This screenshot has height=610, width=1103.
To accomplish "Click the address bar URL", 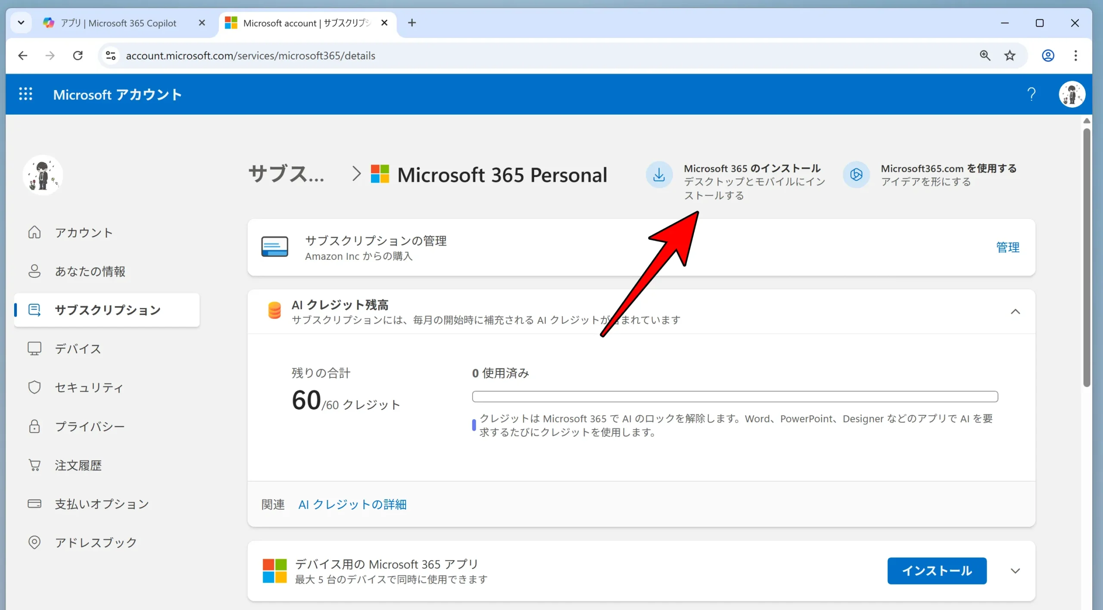I will coord(250,56).
